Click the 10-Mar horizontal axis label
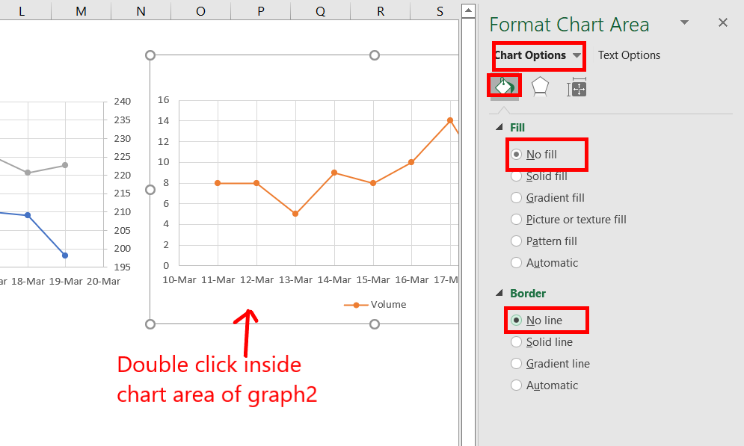 click(179, 280)
